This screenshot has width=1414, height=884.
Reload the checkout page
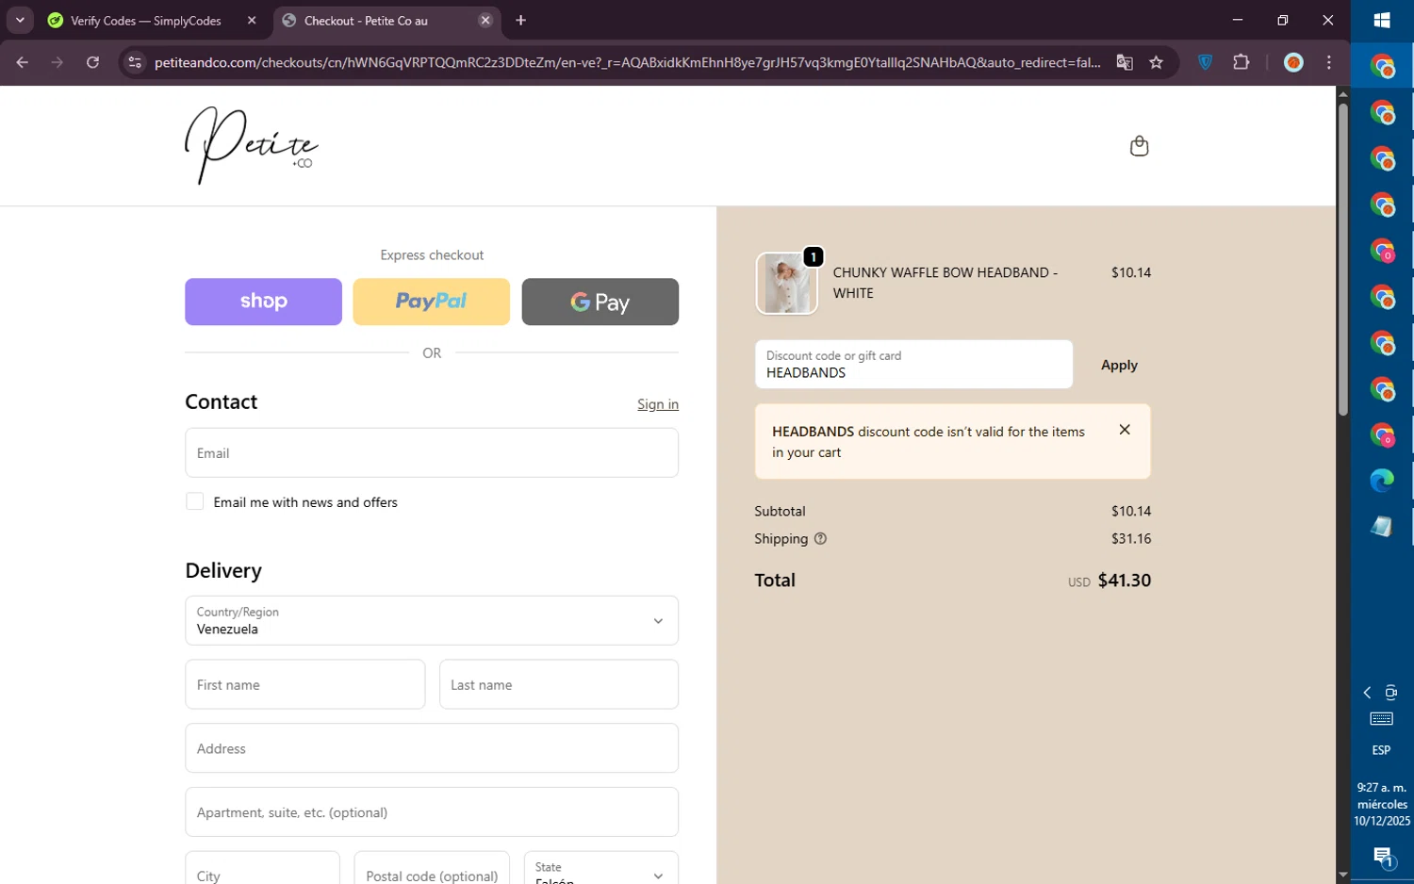pos(92,62)
